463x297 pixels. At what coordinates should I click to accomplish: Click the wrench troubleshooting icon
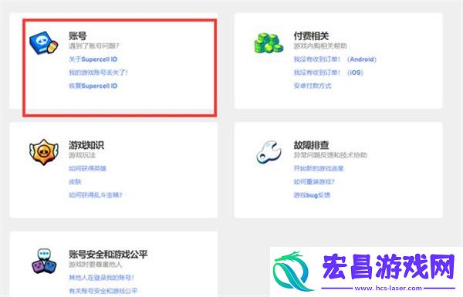(269, 152)
